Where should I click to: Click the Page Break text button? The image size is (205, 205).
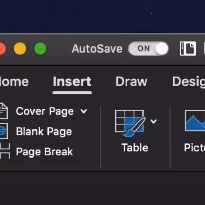[x=44, y=152]
